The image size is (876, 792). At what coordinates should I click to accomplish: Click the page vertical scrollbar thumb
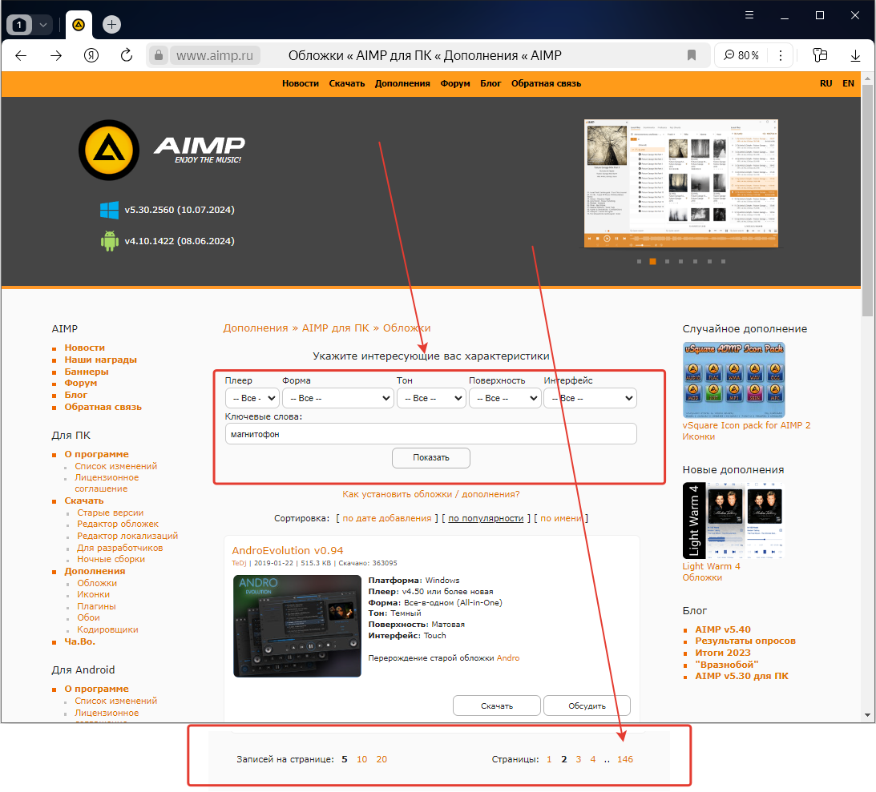[x=867, y=201]
